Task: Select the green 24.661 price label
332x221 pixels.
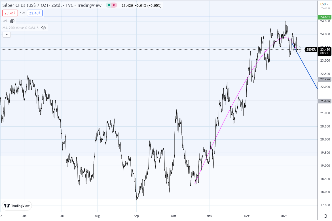Action: pos(325,17)
